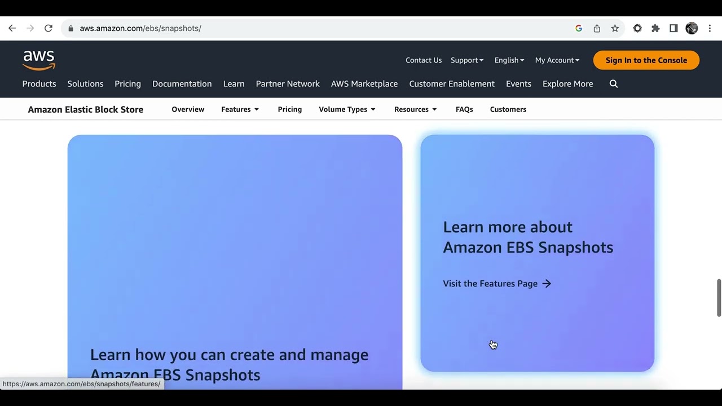The height and width of the screenshot is (406, 722).
Task: Open the EBS FAQs tab
Action: coord(464,109)
